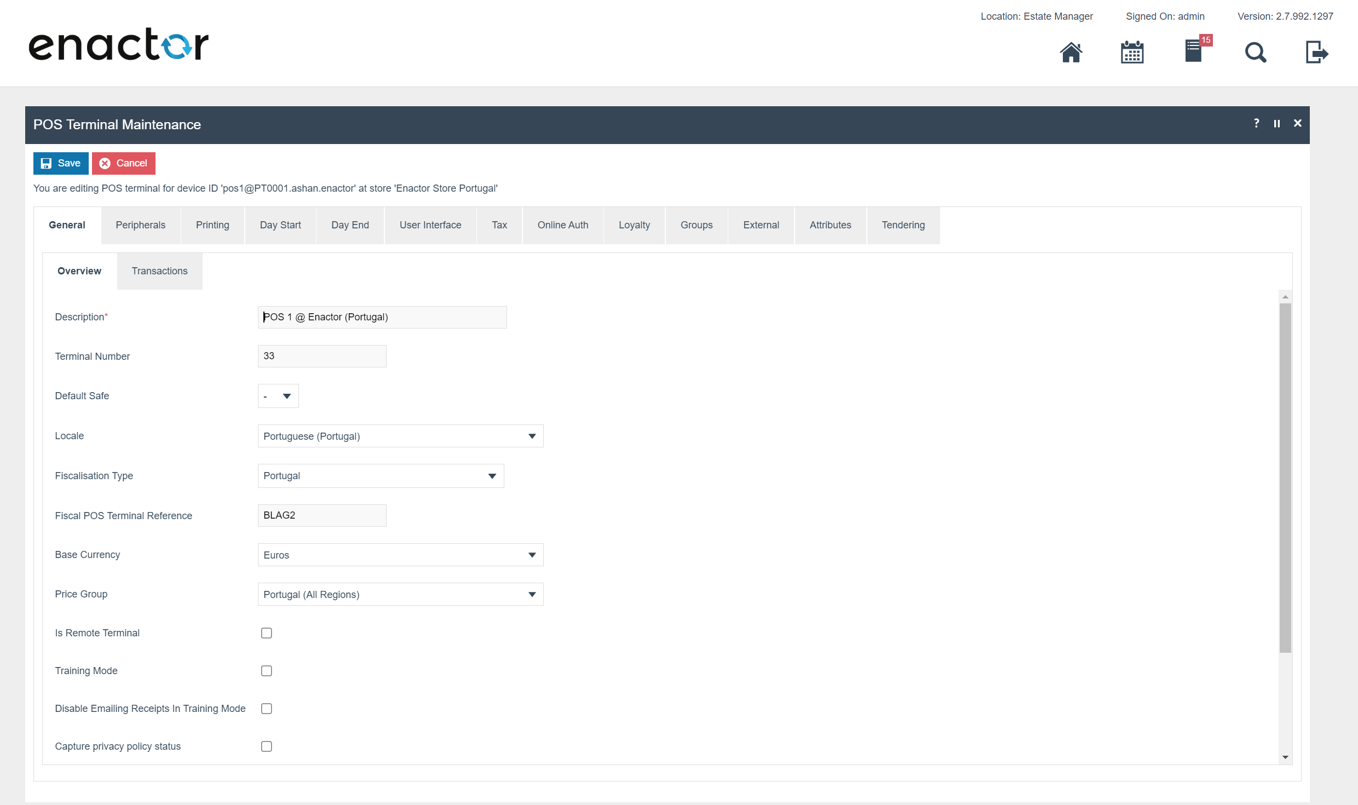Check Capture privacy policy status
1358x805 pixels.
coord(267,746)
